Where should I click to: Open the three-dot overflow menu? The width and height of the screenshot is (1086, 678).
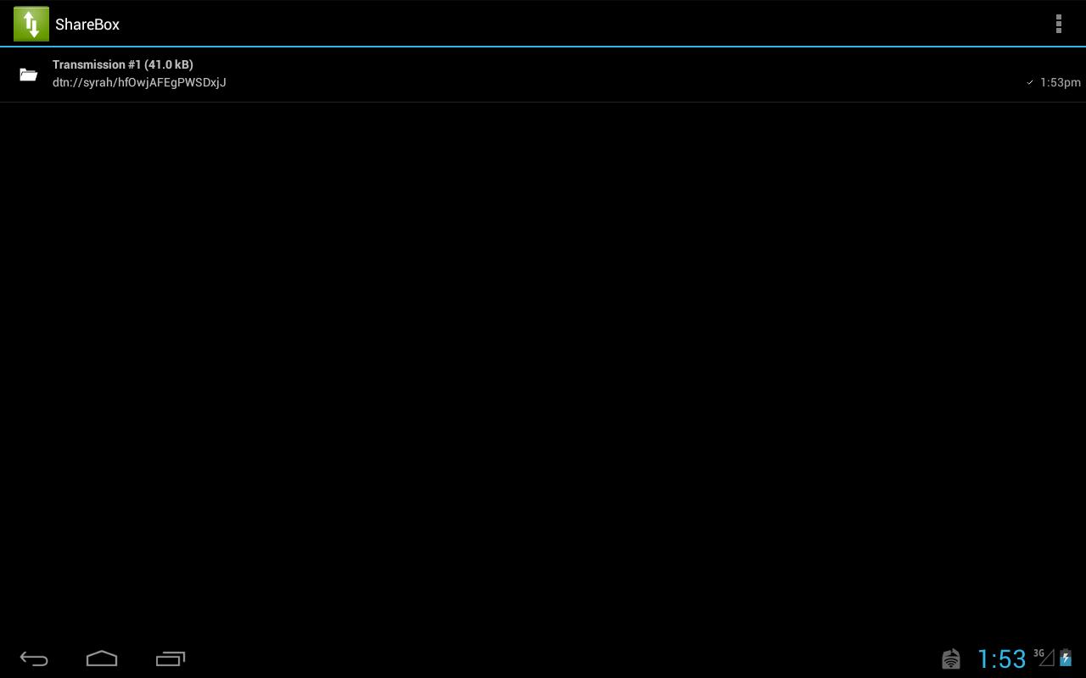pyautogui.click(x=1058, y=24)
